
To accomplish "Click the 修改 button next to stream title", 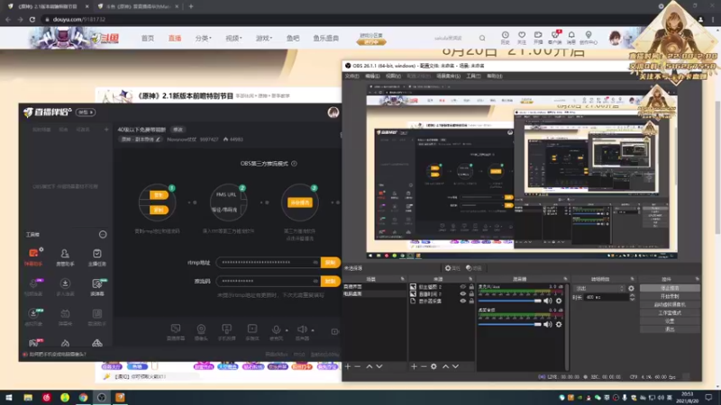I will coord(178,130).
